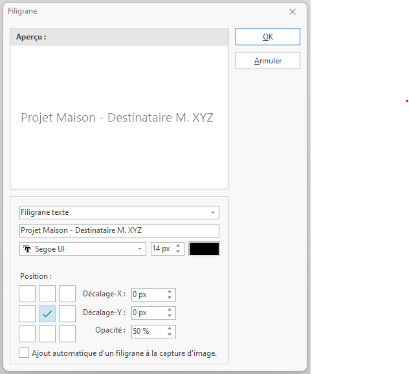Image resolution: width=409 pixels, height=374 pixels.
Task: Decrease Opacité with the down arrow
Action: pos(170,335)
